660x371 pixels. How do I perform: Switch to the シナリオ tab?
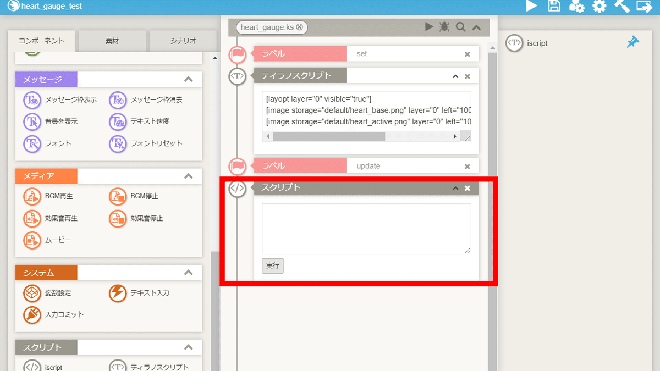click(183, 41)
